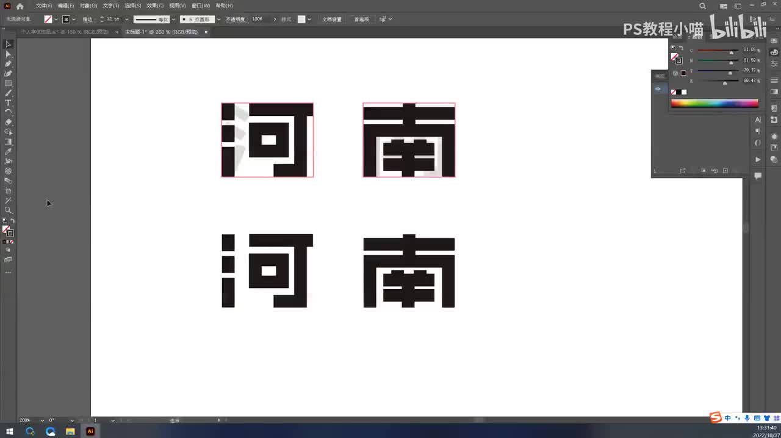This screenshot has width=781, height=438.
Task: Pick a color from the spectrum bar
Action: [714, 104]
